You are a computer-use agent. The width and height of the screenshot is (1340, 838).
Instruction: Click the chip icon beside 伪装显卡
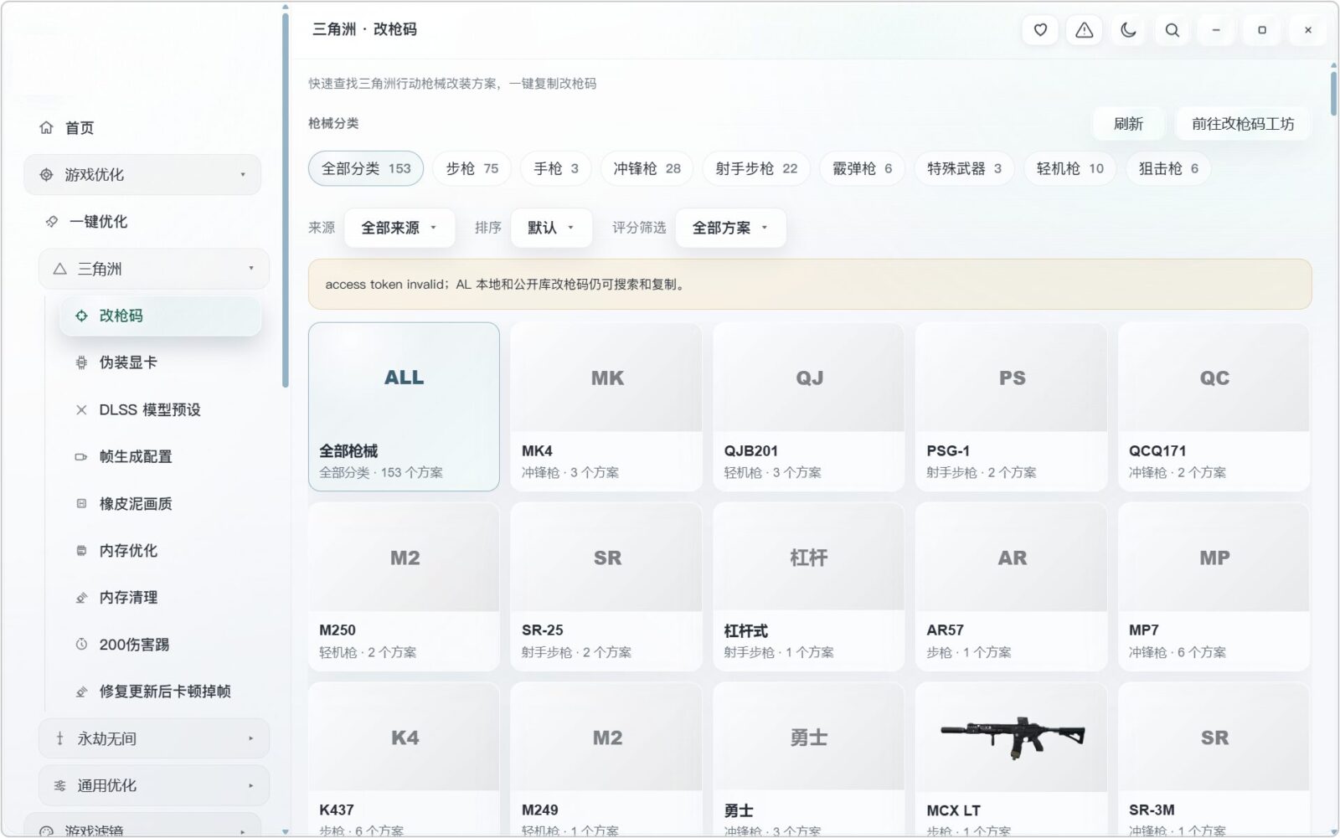tap(81, 362)
